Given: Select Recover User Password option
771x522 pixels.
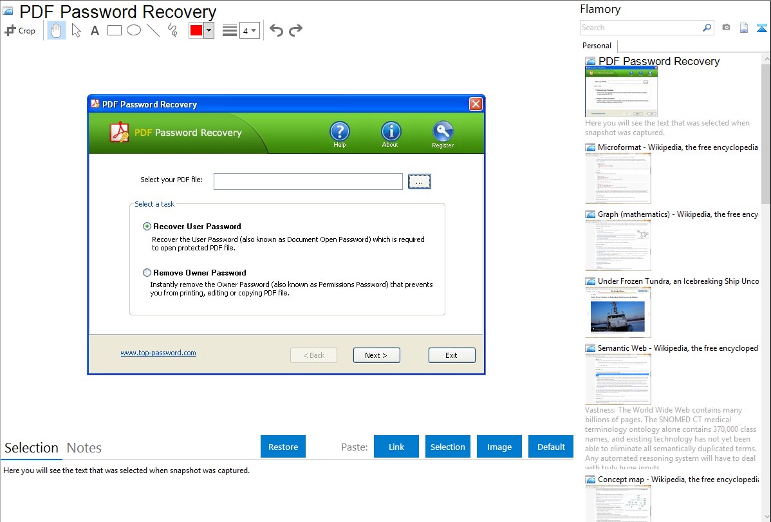Looking at the screenshot, I should 147,227.
